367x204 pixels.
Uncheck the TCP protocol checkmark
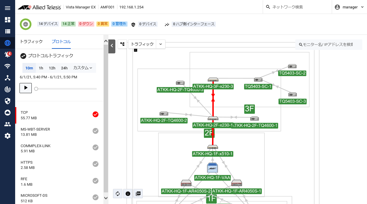click(96, 114)
